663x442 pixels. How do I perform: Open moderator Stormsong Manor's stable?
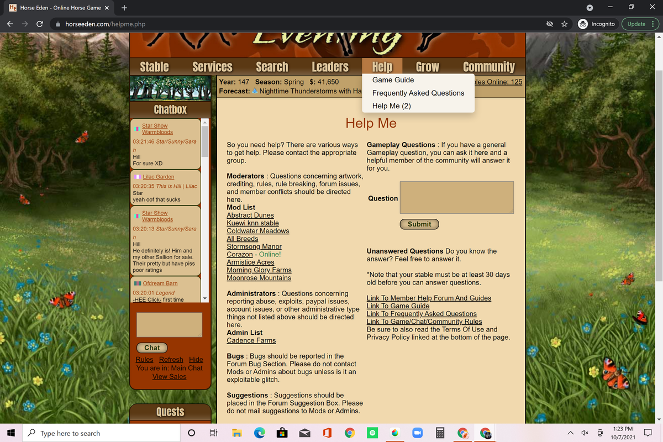coord(254,246)
